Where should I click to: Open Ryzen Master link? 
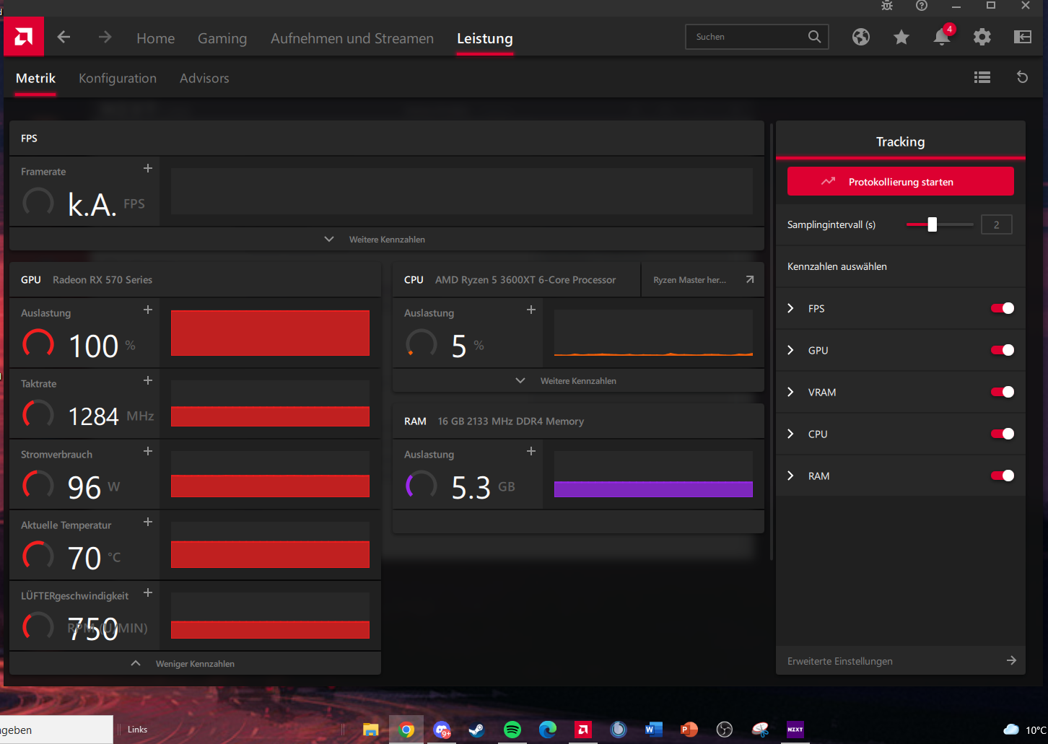(702, 279)
